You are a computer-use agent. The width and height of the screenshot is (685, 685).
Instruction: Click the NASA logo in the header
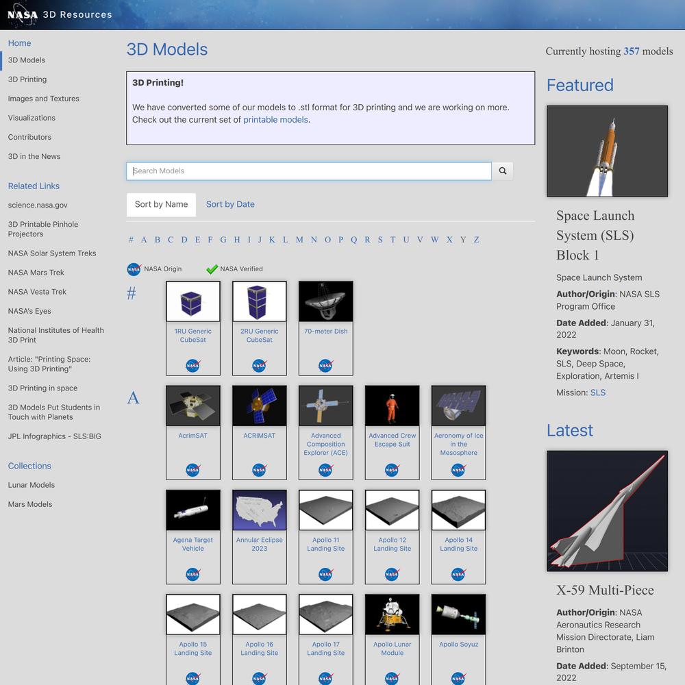pos(23,15)
